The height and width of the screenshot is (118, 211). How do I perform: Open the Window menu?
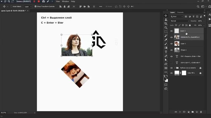coord(65,1)
